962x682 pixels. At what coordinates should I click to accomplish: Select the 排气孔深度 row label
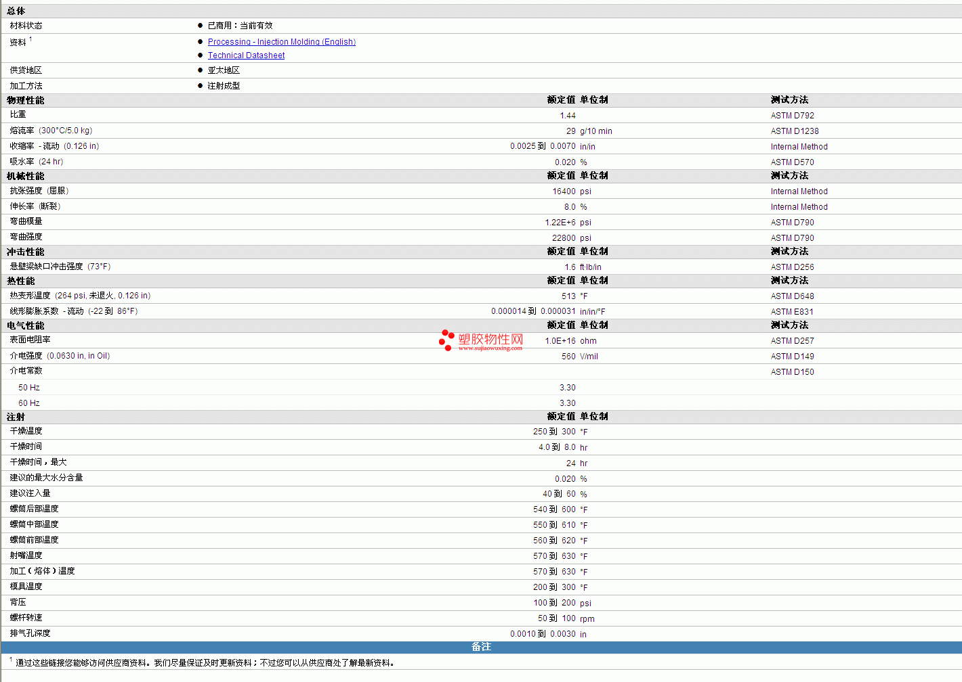(x=30, y=633)
